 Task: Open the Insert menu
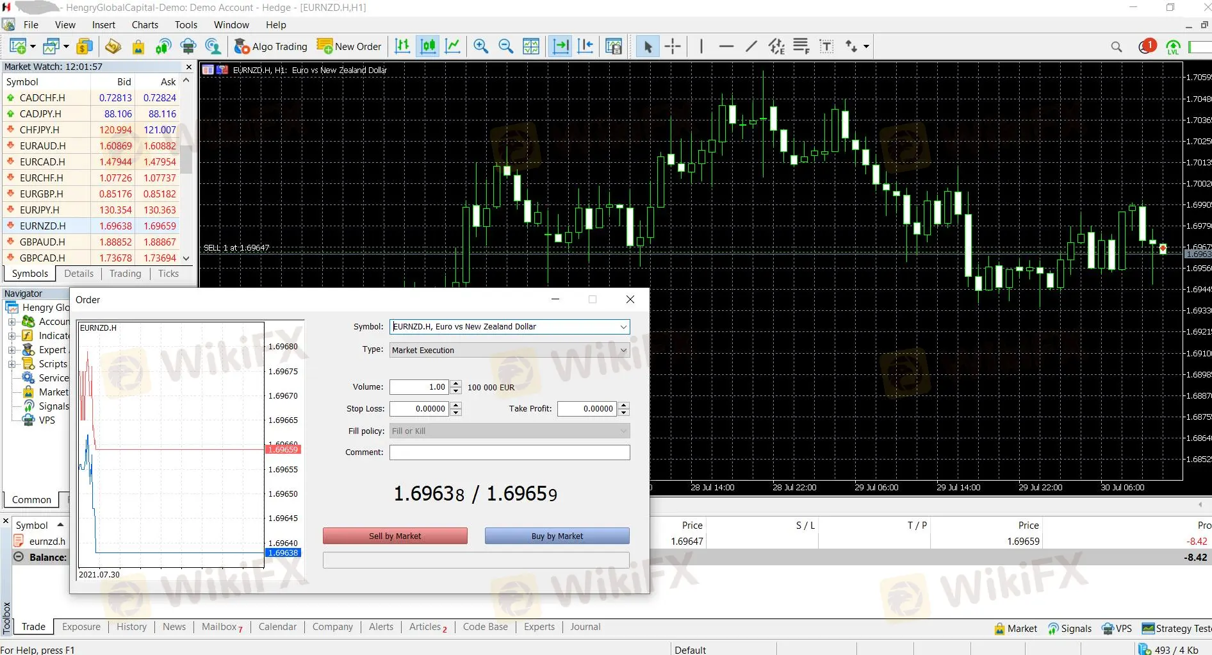104,25
